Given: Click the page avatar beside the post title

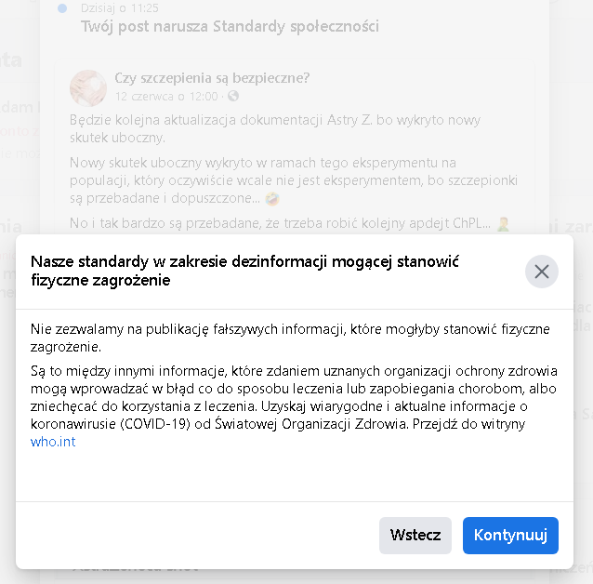Looking at the screenshot, I should (87, 86).
